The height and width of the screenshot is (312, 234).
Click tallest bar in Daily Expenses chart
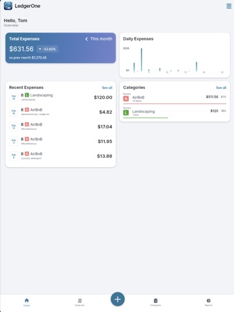click(x=142, y=60)
